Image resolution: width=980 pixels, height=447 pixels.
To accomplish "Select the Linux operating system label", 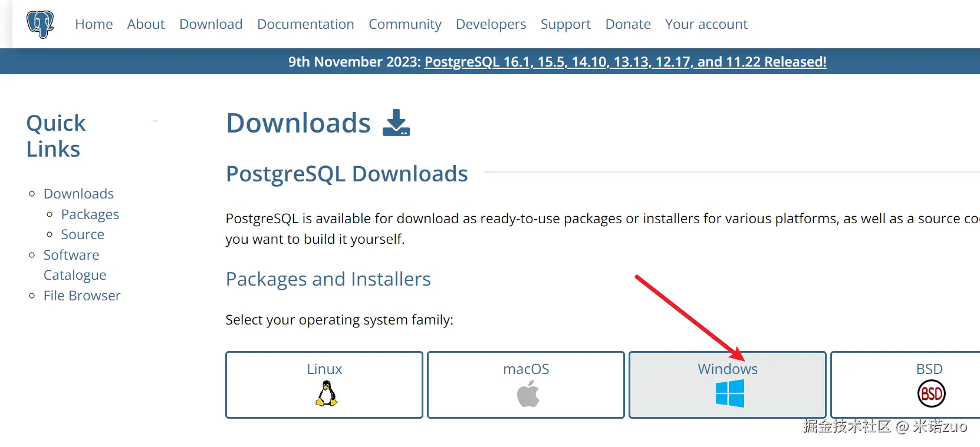I will pyautogui.click(x=324, y=369).
